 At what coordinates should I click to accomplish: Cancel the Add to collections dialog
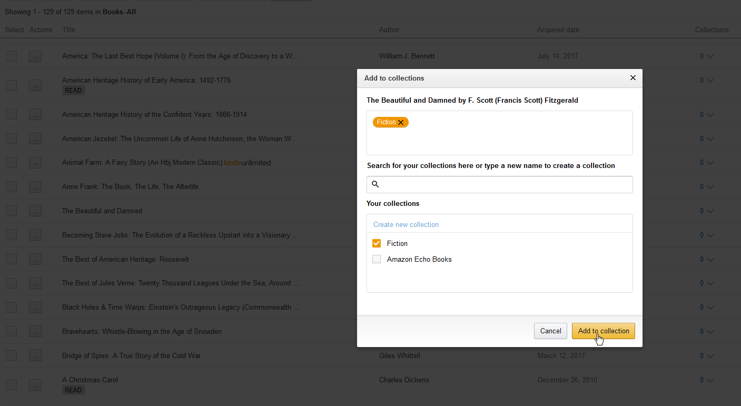tap(550, 331)
